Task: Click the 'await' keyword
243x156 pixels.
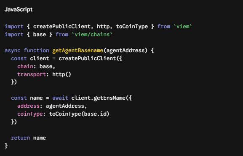Action: tap(60, 98)
